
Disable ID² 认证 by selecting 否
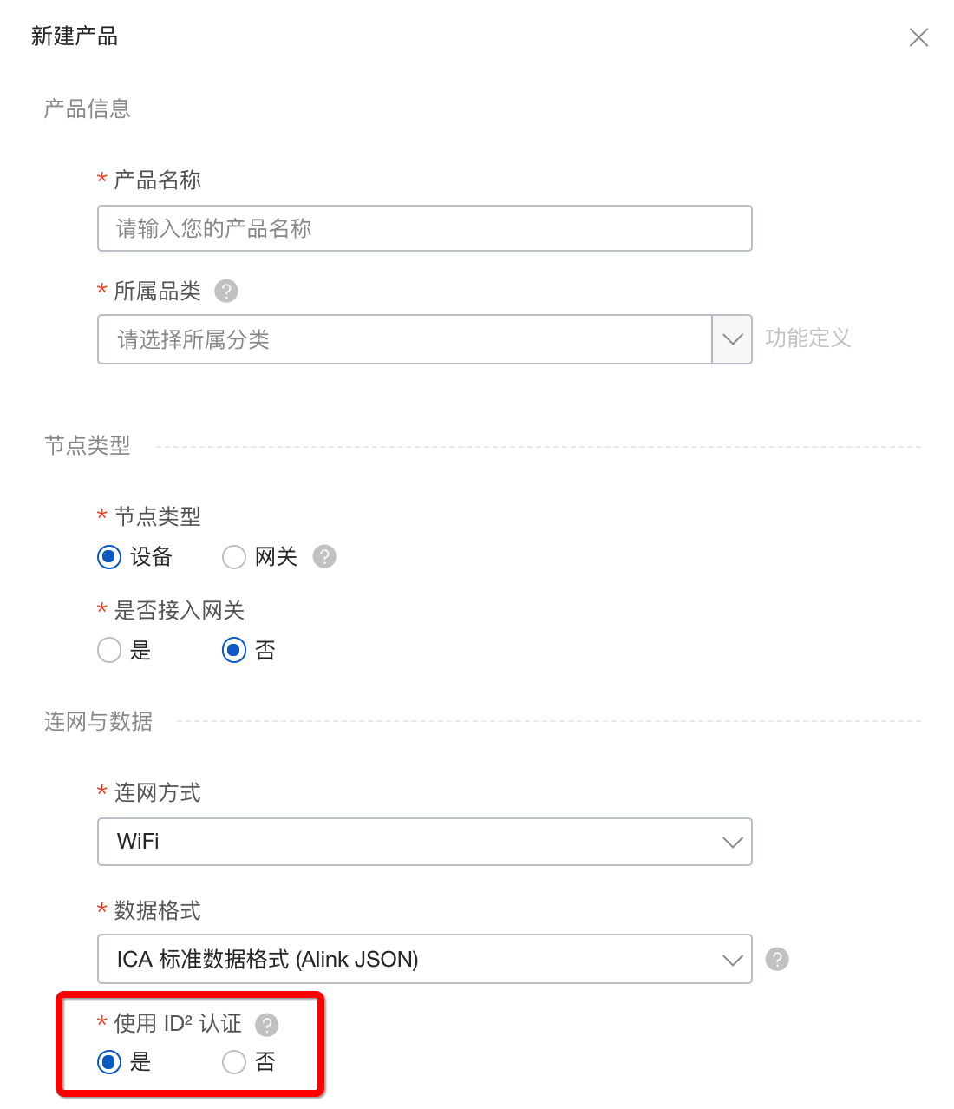234,1061
